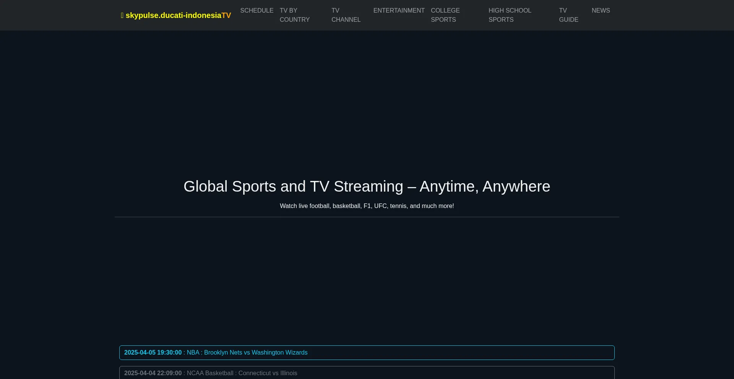Go to the NEWS section
Screen dimensions: 734x379
tap(601, 11)
